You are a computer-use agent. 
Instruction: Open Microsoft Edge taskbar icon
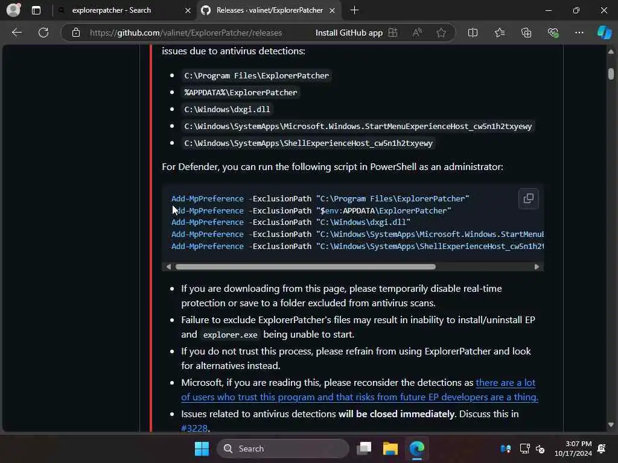point(416,449)
